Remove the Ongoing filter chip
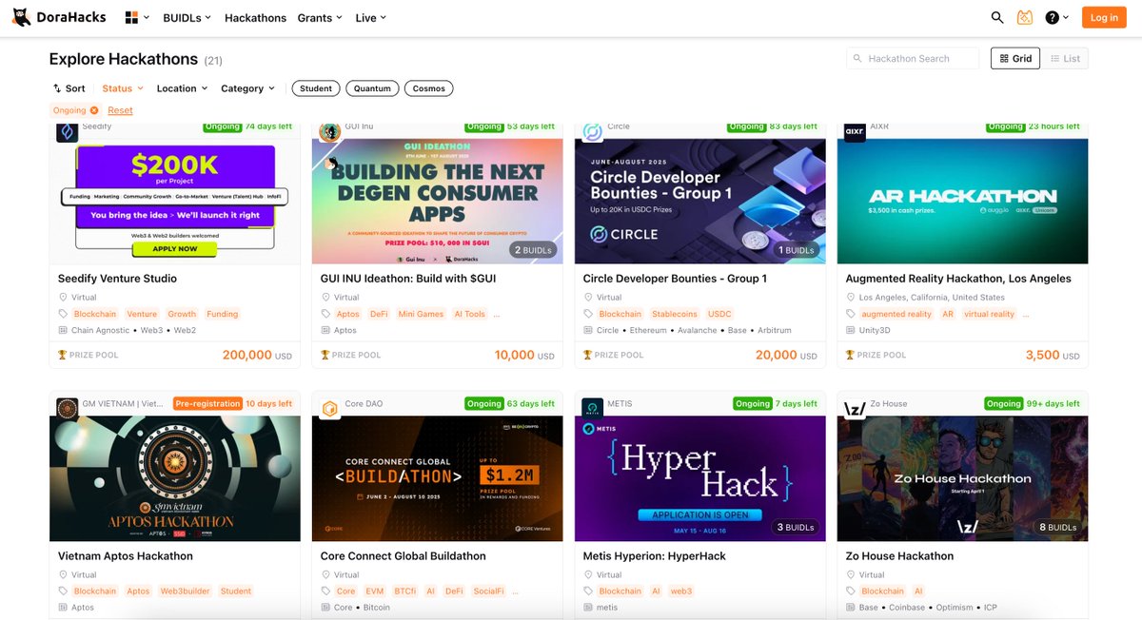This screenshot has width=1142, height=620. tap(93, 110)
